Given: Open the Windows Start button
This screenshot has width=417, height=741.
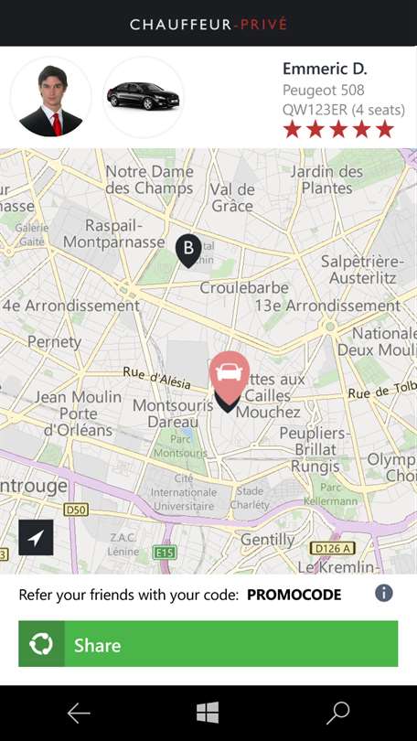Looking at the screenshot, I should pyautogui.click(x=208, y=713).
